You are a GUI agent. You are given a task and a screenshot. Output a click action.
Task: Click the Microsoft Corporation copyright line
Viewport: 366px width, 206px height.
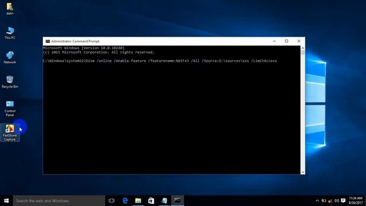click(98, 52)
